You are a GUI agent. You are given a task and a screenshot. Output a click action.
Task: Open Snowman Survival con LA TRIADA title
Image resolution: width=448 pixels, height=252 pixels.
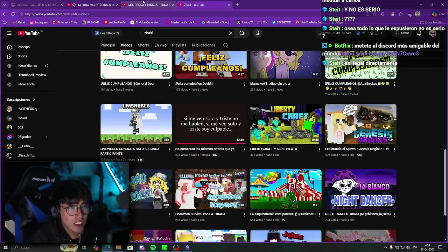point(200,214)
